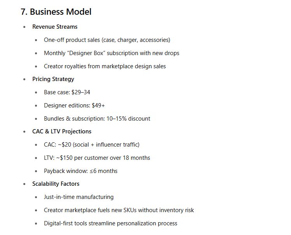Click the "Creator marketplace fuels new SKUs" line

click(x=119, y=210)
